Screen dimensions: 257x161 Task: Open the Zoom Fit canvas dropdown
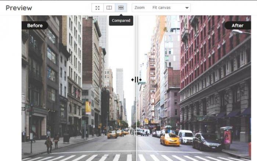pos(161,8)
